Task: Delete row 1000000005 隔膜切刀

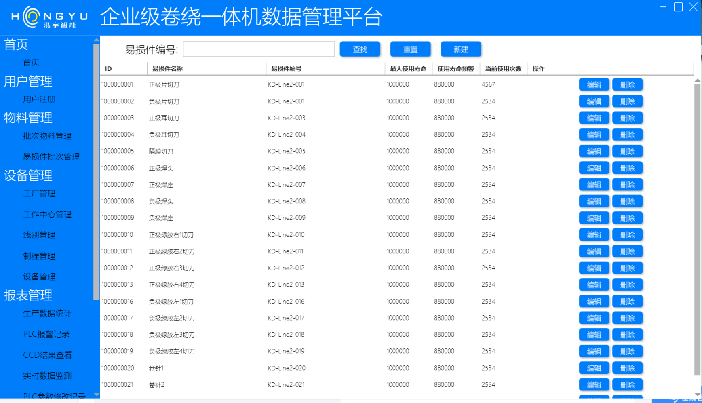Action: tap(627, 152)
